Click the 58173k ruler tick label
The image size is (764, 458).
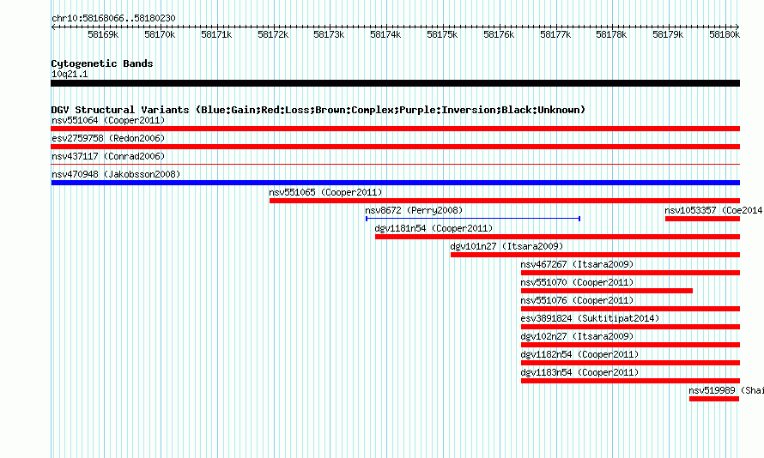click(329, 34)
